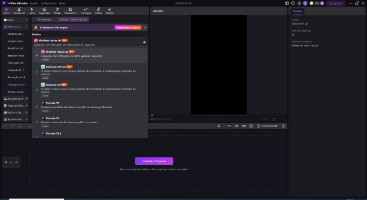Open Animação de IA in sidebar
The image size is (367, 200).
[x=16, y=77]
